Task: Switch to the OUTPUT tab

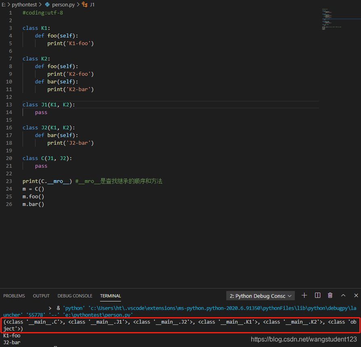Action: pos(41,296)
